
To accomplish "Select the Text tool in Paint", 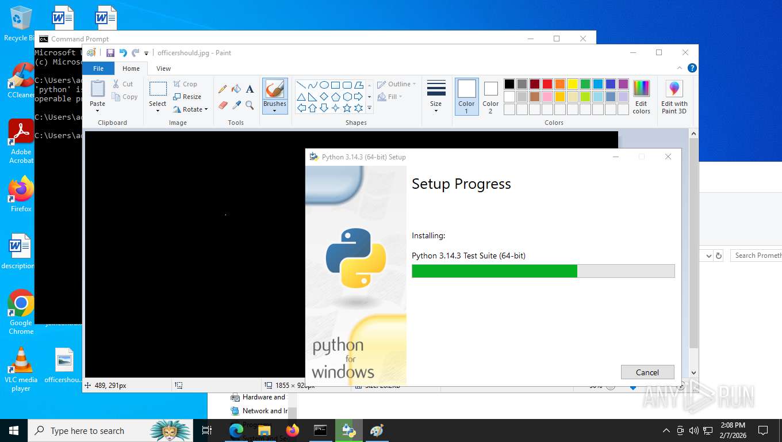I will pyautogui.click(x=250, y=89).
